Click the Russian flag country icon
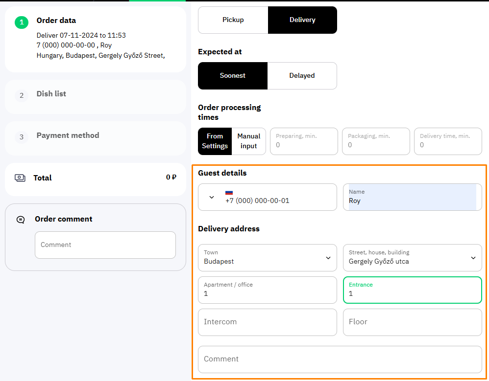This screenshot has width=489, height=381. tap(229, 193)
